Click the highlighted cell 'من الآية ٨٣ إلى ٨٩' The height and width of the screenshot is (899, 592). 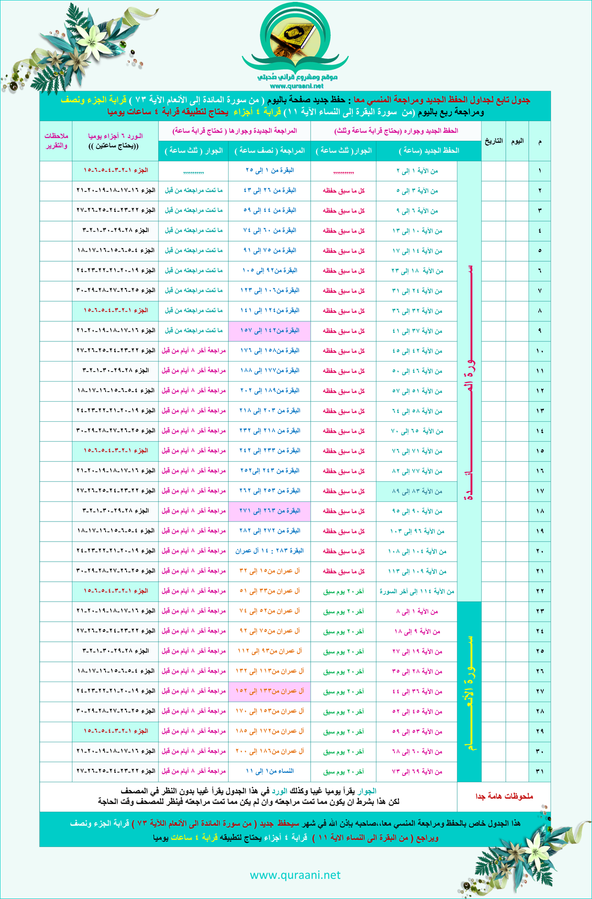(x=417, y=491)
